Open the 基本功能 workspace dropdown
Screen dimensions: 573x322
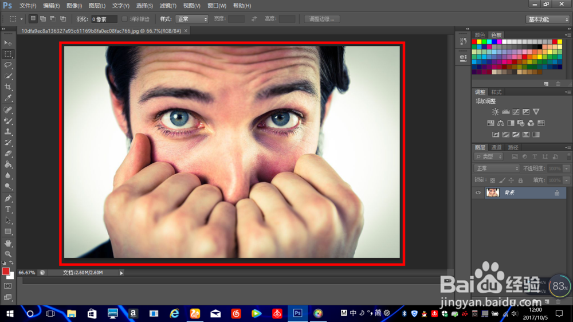tap(547, 19)
